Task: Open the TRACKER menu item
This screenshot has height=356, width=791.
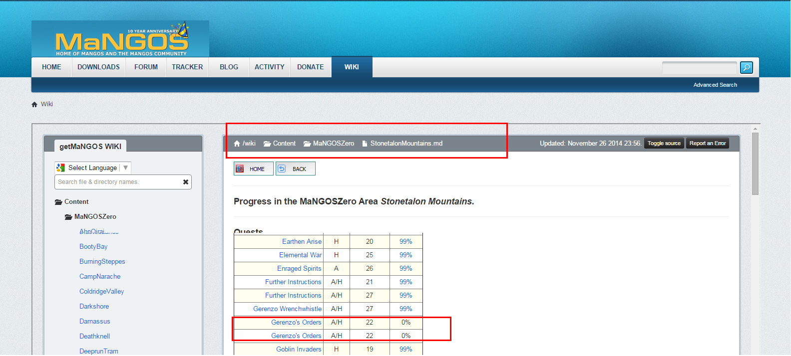Action: [x=187, y=67]
